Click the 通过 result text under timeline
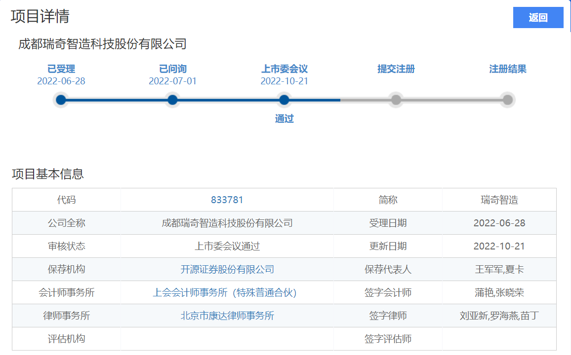The image size is (571, 355). pyautogui.click(x=284, y=119)
